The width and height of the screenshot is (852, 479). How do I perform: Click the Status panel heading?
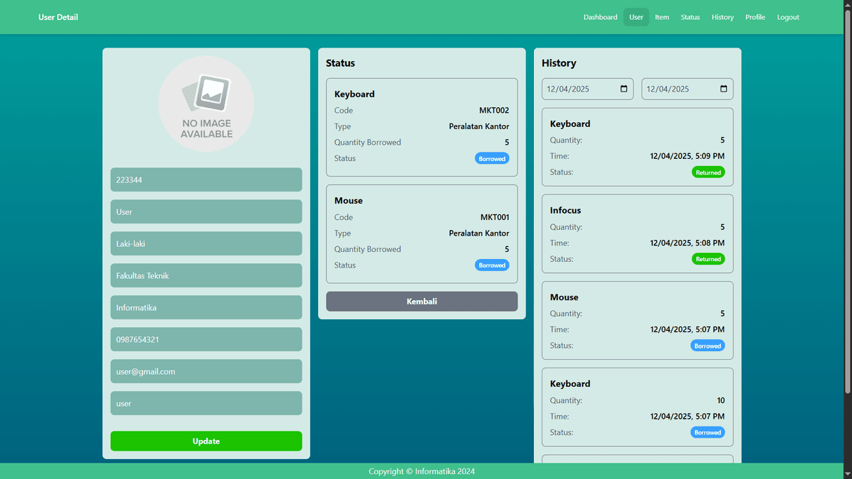point(340,63)
